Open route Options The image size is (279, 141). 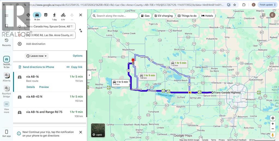point(78,56)
